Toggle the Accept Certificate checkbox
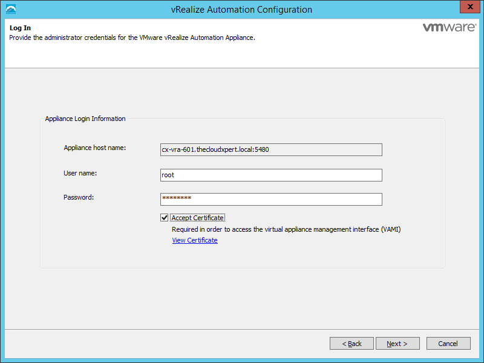The image size is (484, 363). (164, 218)
